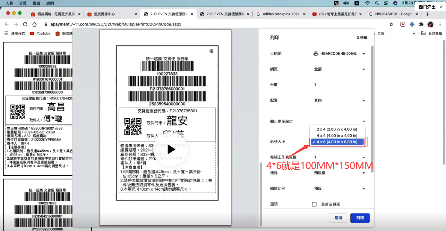The width and height of the screenshot is (446, 231).
Task: Switch to the 蝦皮購物 tab
Action: pos(55,14)
